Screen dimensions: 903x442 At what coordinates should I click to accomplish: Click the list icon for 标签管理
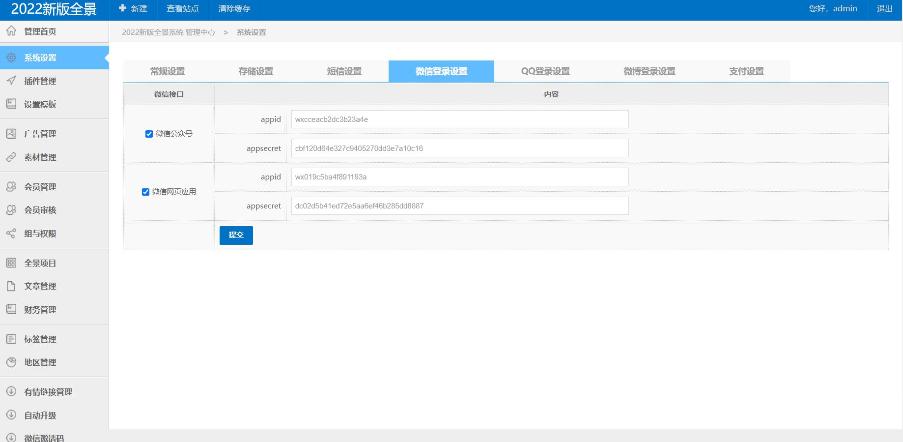click(x=11, y=339)
